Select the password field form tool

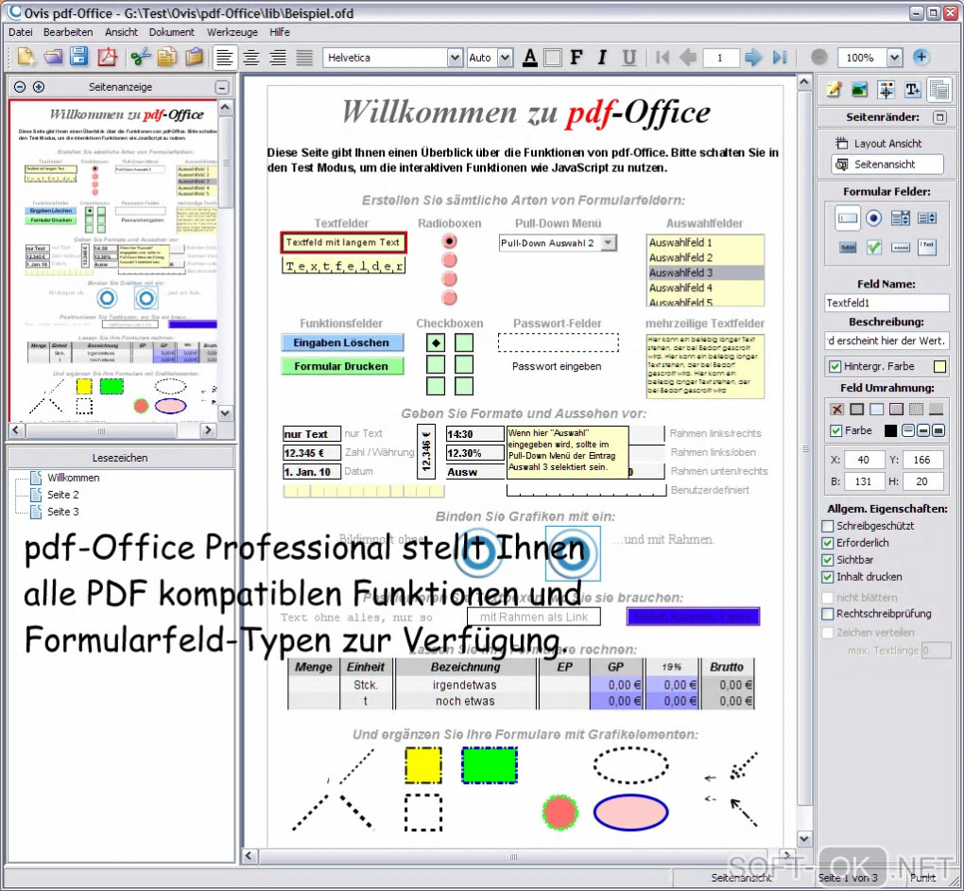pyautogui.click(x=900, y=248)
